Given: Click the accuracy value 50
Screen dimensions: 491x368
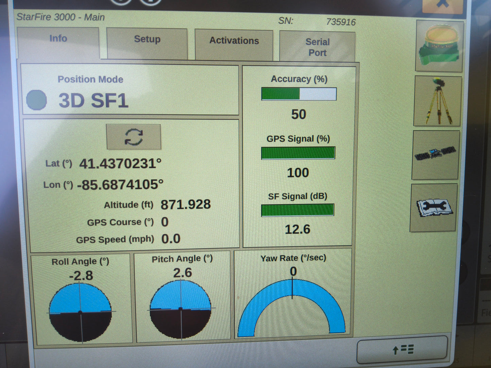Looking at the screenshot, I should pos(299,114).
